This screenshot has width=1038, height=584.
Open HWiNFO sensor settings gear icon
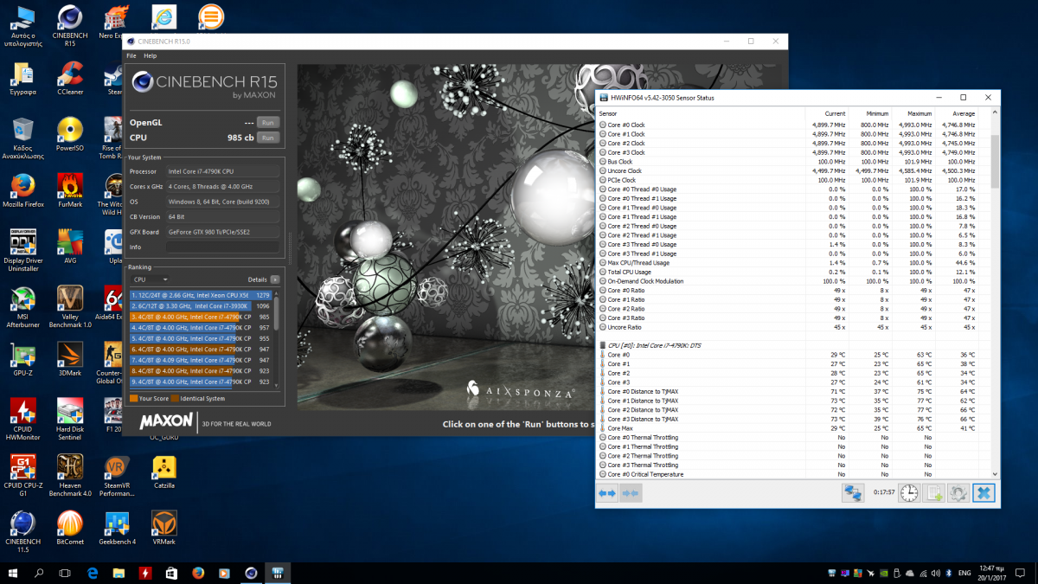pyautogui.click(x=958, y=493)
